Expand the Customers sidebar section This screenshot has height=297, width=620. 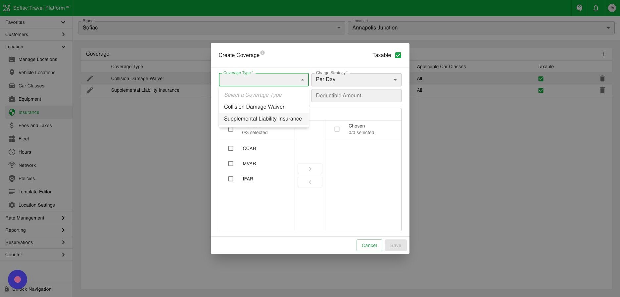click(36, 34)
